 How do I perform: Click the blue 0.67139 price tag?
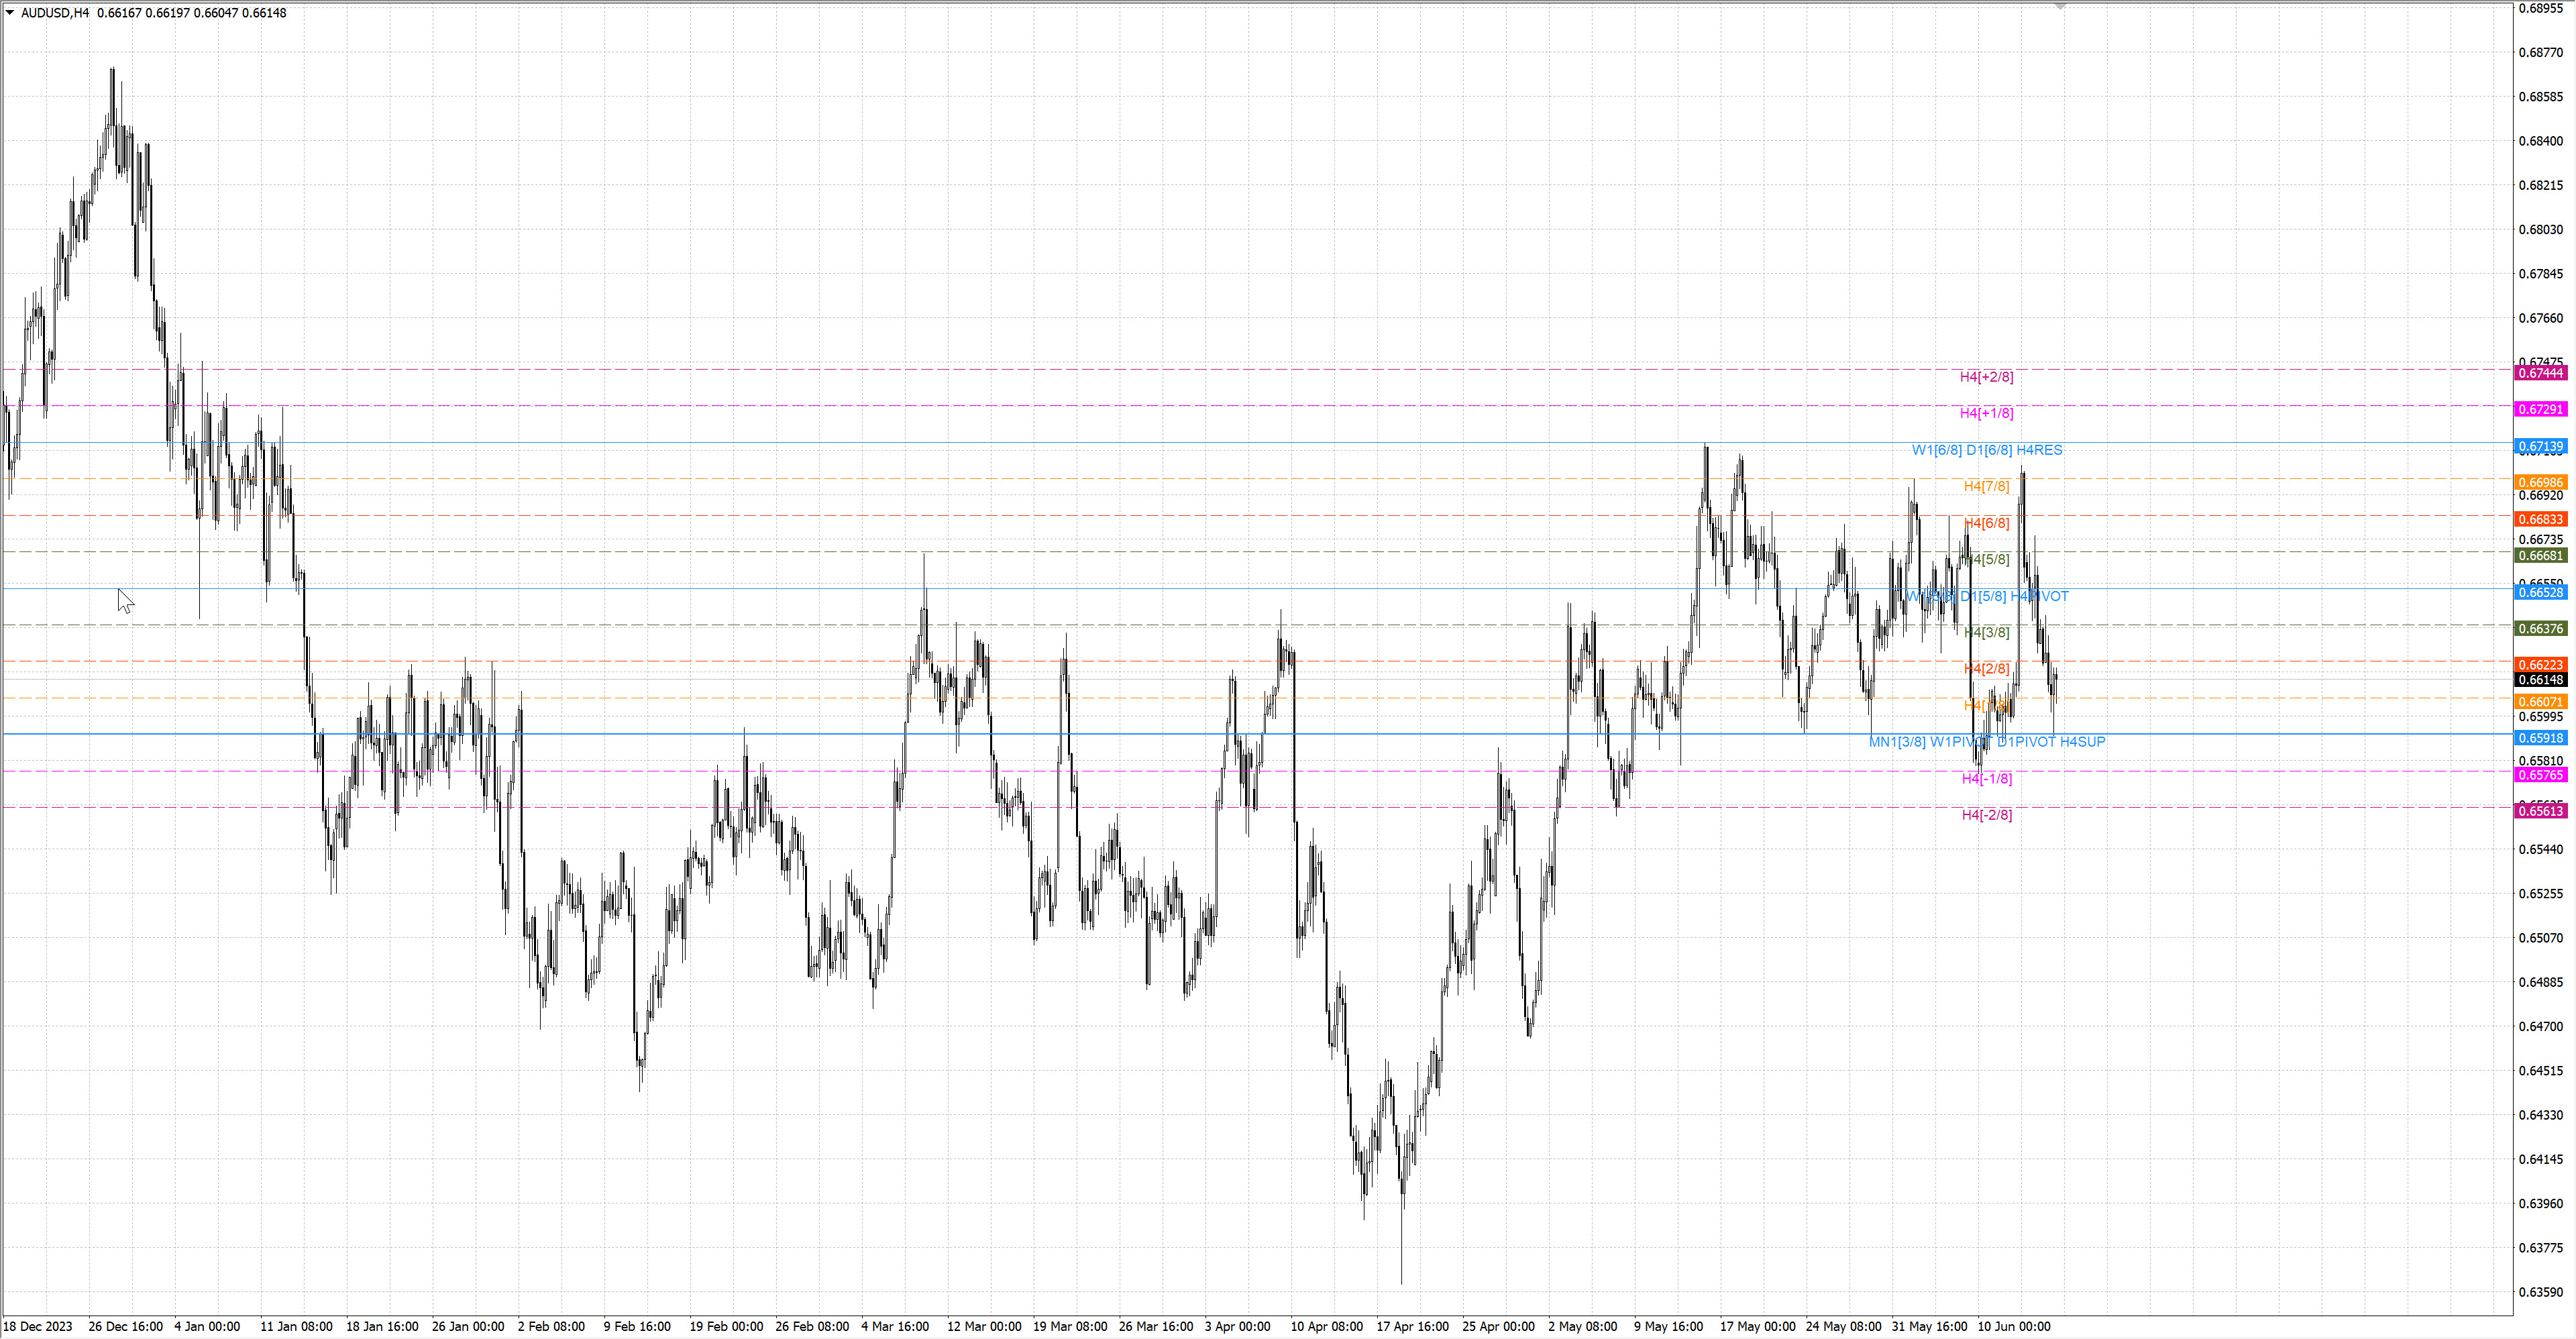(2540, 446)
